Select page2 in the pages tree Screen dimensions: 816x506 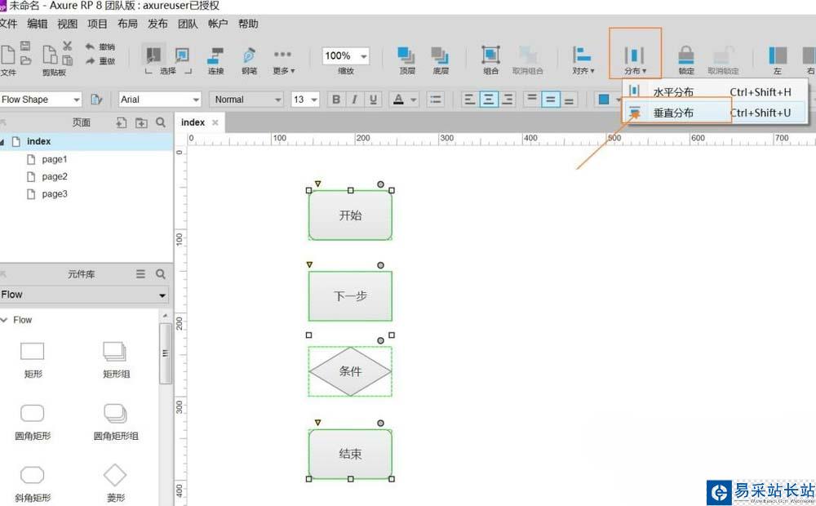(x=55, y=176)
